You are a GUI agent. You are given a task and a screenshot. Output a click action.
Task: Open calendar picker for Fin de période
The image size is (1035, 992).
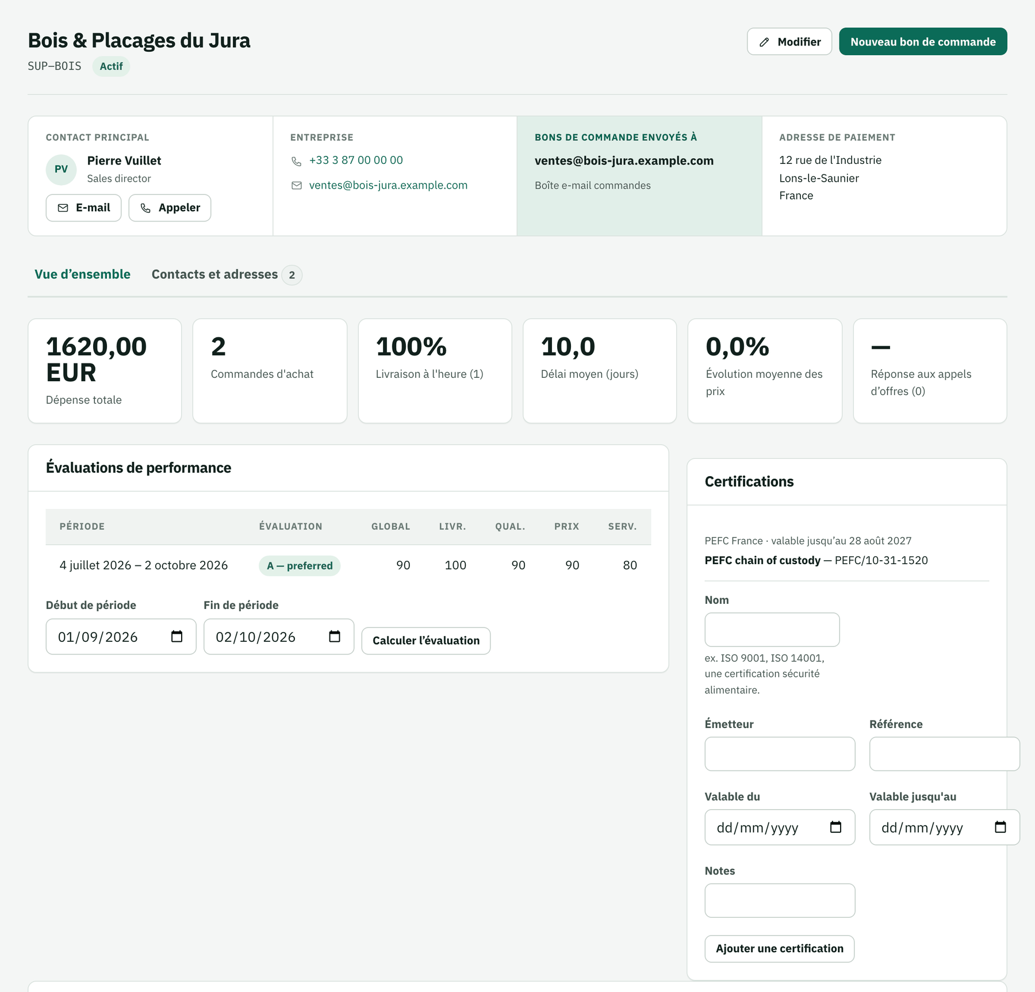click(x=335, y=637)
